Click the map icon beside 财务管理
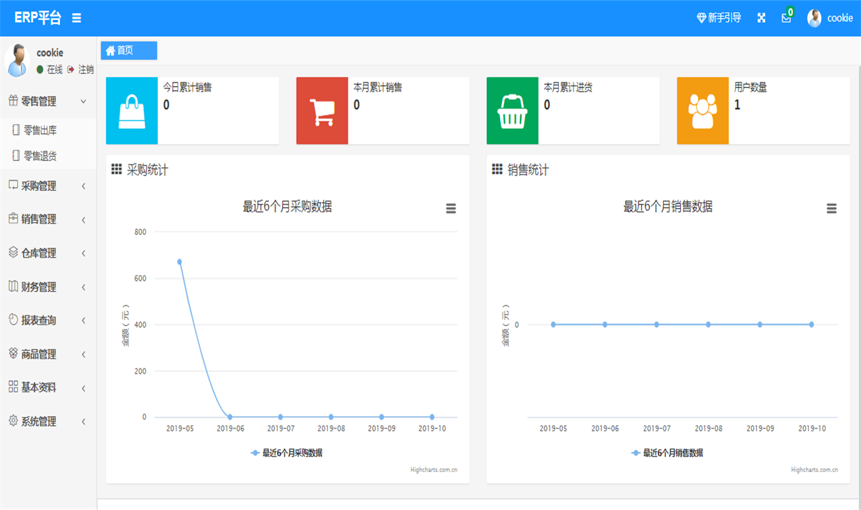The width and height of the screenshot is (861, 510). coord(13,286)
